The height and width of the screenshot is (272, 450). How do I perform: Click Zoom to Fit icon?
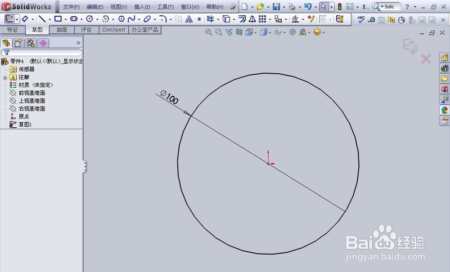(209, 32)
